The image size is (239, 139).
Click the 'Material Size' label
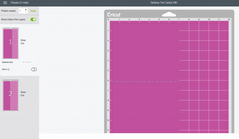point(8,62)
